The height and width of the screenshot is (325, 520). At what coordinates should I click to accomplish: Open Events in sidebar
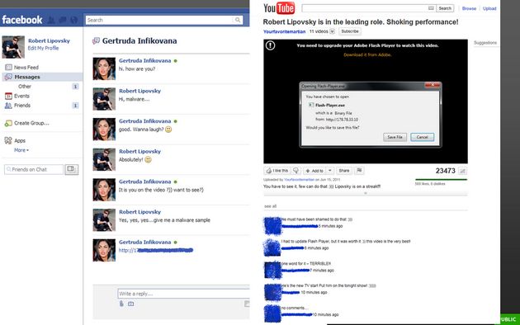point(21,96)
